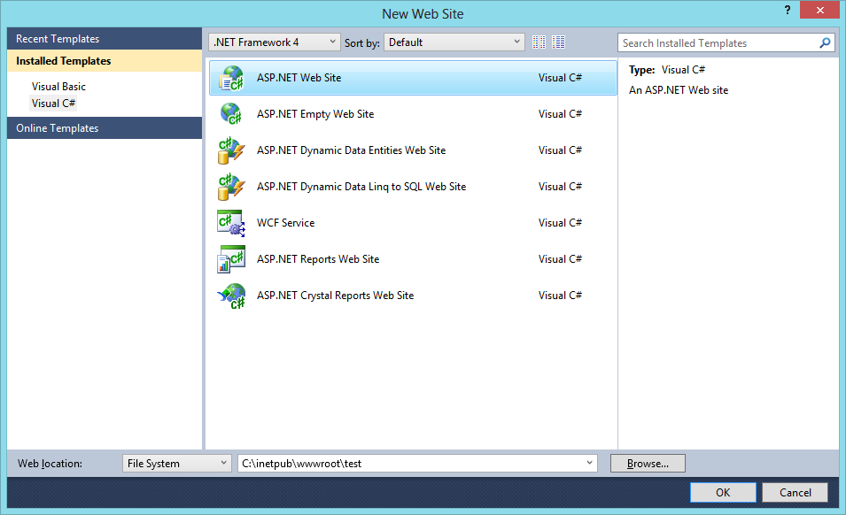Screen dimensions: 846x515
Task: Click the Browse... button
Action: (648, 464)
